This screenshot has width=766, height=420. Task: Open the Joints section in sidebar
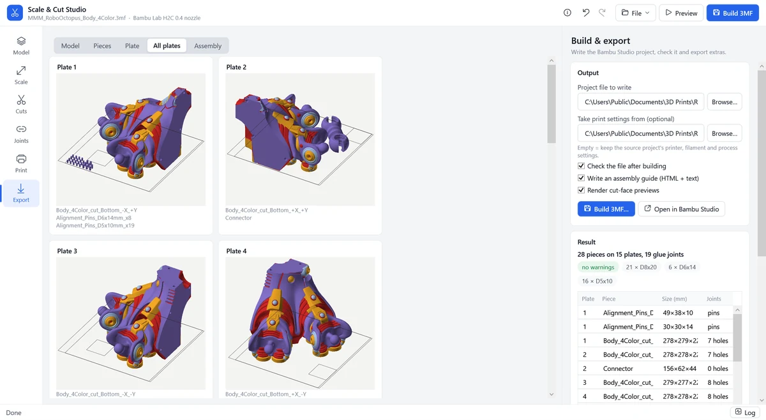pyautogui.click(x=21, y=134)
